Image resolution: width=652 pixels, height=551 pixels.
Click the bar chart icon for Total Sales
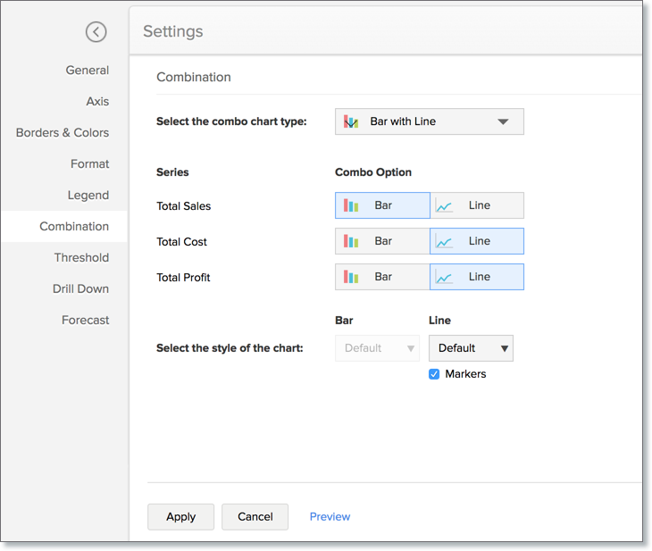coord(353,205)
